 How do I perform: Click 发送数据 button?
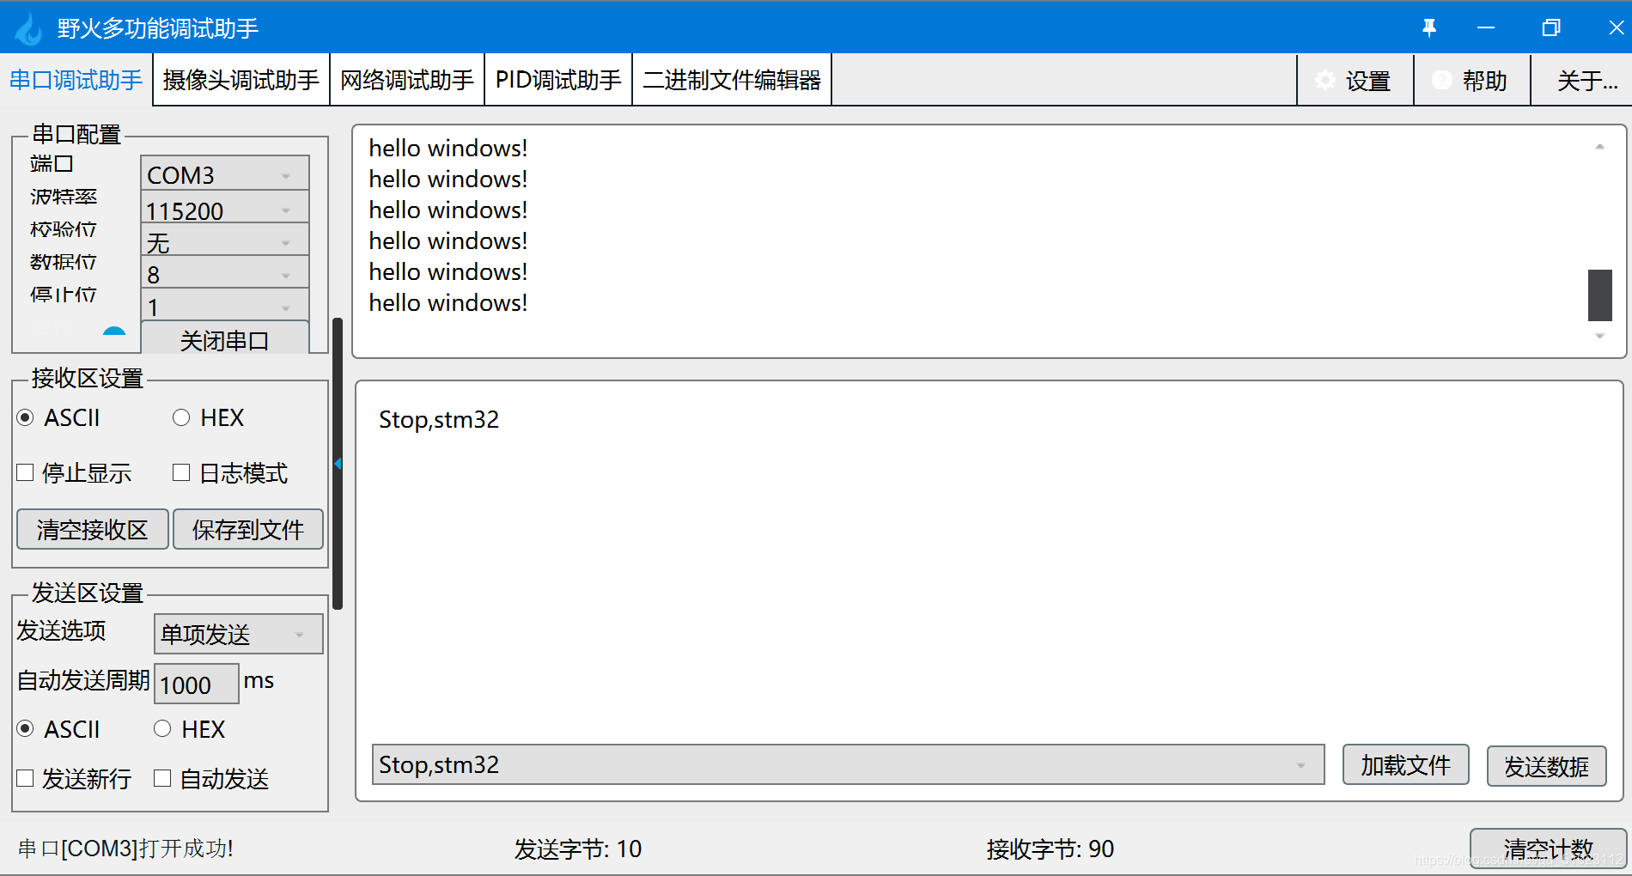coord(1546,765)
